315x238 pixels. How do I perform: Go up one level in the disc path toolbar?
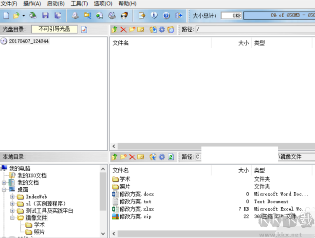[115, 29]
